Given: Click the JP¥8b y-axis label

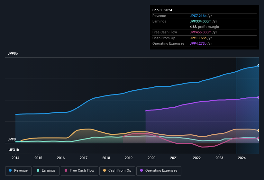Looking at the screenshot, I should click(x=13, y=53).
